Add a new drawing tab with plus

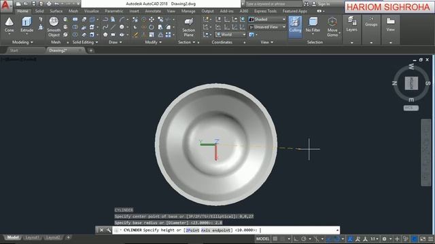coord(91,50)
